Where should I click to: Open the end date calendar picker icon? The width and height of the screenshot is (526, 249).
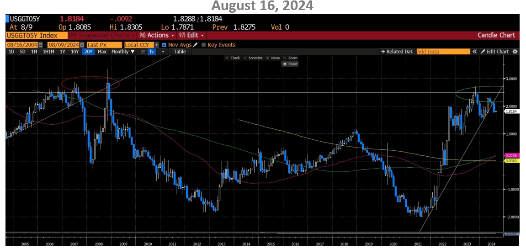pyautogui.click(x=81, y=45)
